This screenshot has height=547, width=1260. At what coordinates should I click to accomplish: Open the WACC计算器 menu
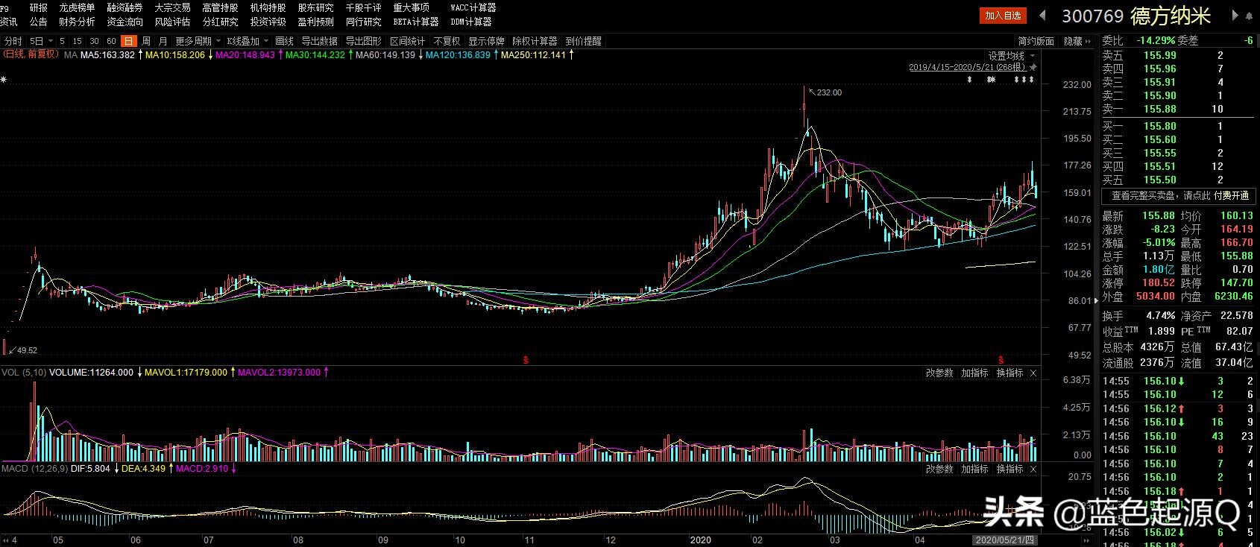point(473,7)
